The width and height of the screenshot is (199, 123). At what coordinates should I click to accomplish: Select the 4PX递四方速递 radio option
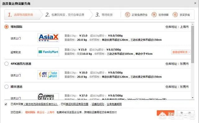click(x=6, y=64)
